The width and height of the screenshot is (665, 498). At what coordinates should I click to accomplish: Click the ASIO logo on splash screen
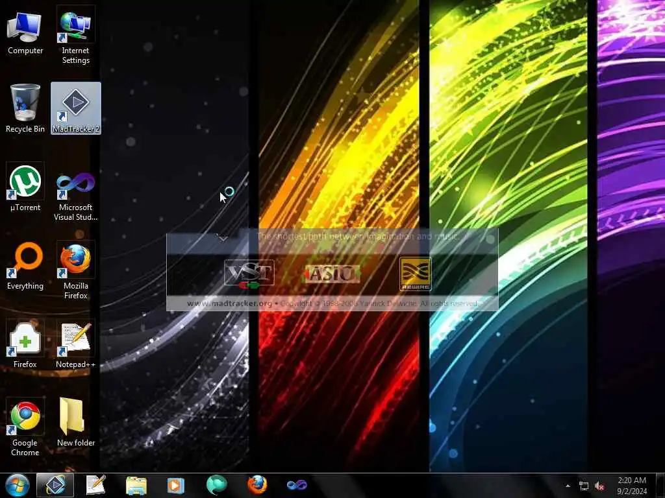click(x=332, y=274)
